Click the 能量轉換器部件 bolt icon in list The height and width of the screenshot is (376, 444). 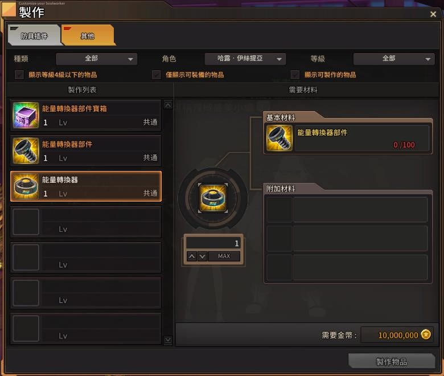click(x=26, y=151)
